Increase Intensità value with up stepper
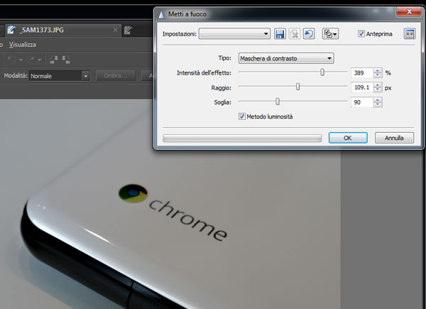 [378, 70]
